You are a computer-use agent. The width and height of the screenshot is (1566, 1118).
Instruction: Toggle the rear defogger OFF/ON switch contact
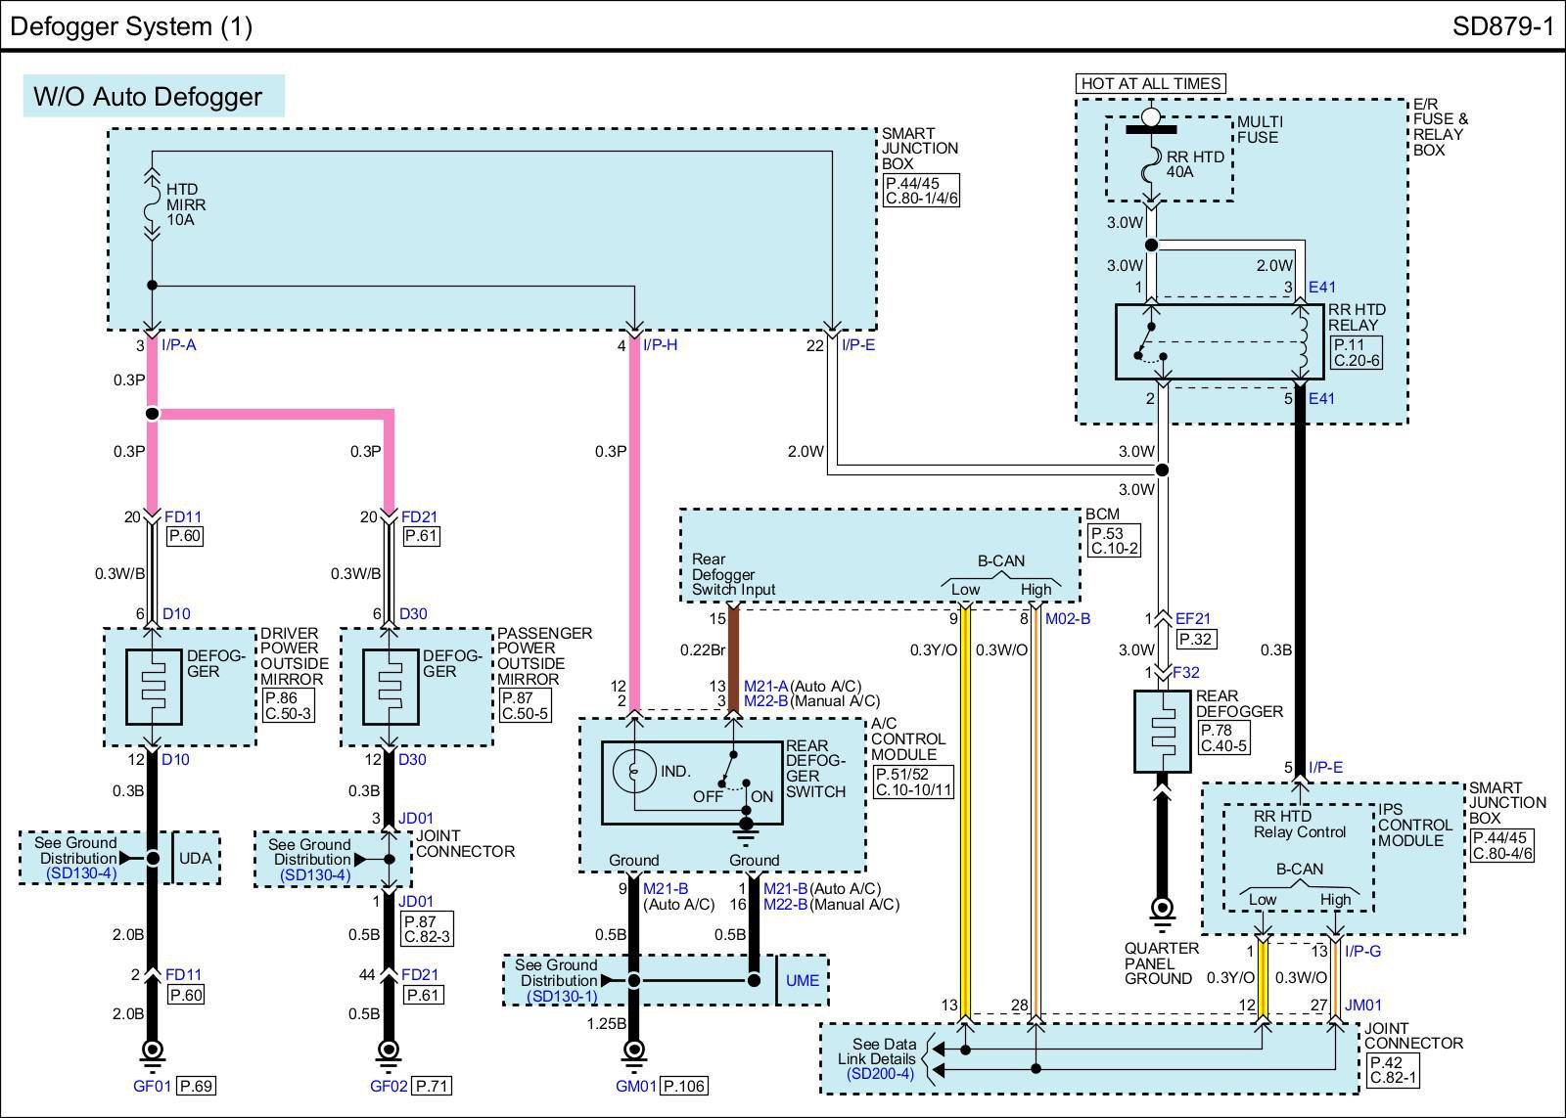[x=733, y=771]
